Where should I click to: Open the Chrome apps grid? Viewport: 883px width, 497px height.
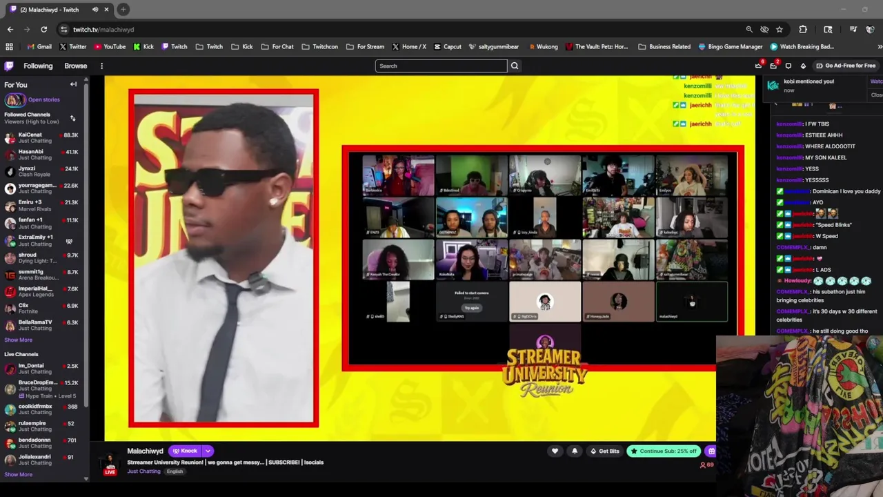(x=9, y=47)
